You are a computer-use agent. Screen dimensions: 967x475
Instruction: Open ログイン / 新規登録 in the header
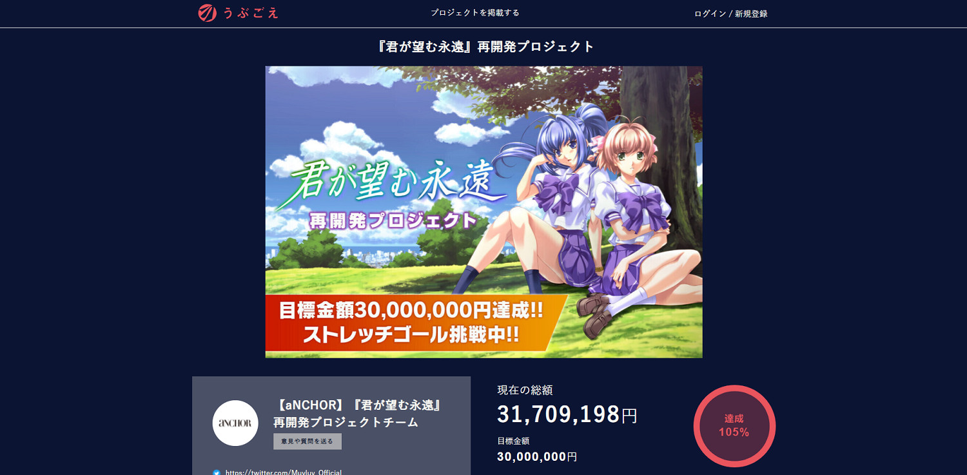coord(730,14)
